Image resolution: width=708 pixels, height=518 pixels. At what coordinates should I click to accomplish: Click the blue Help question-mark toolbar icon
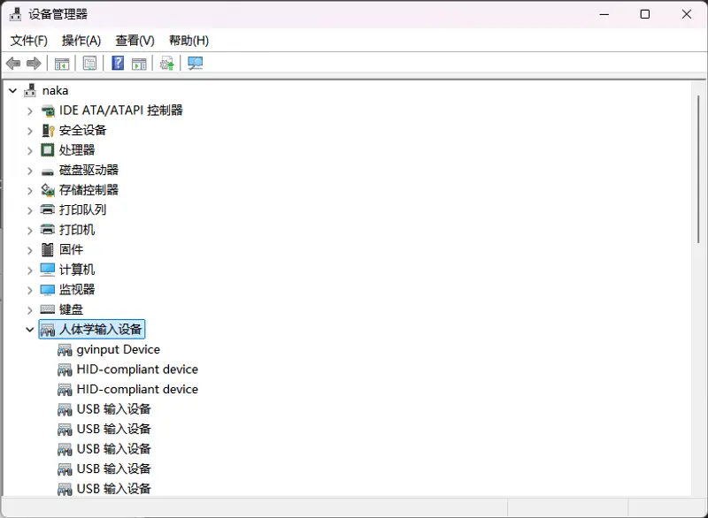click(x=118, y=63)
